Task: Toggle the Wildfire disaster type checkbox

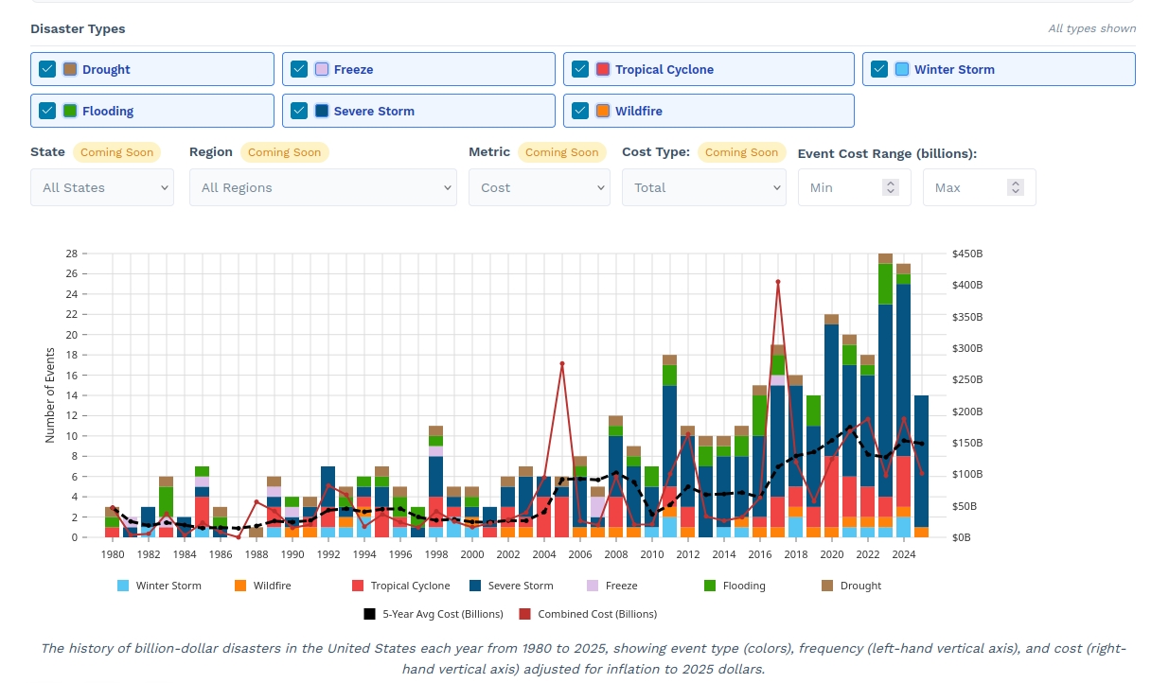Action: tap(580, 111)
